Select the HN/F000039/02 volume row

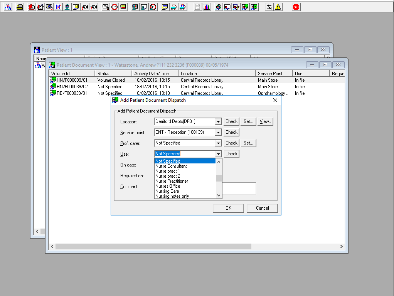197,87
